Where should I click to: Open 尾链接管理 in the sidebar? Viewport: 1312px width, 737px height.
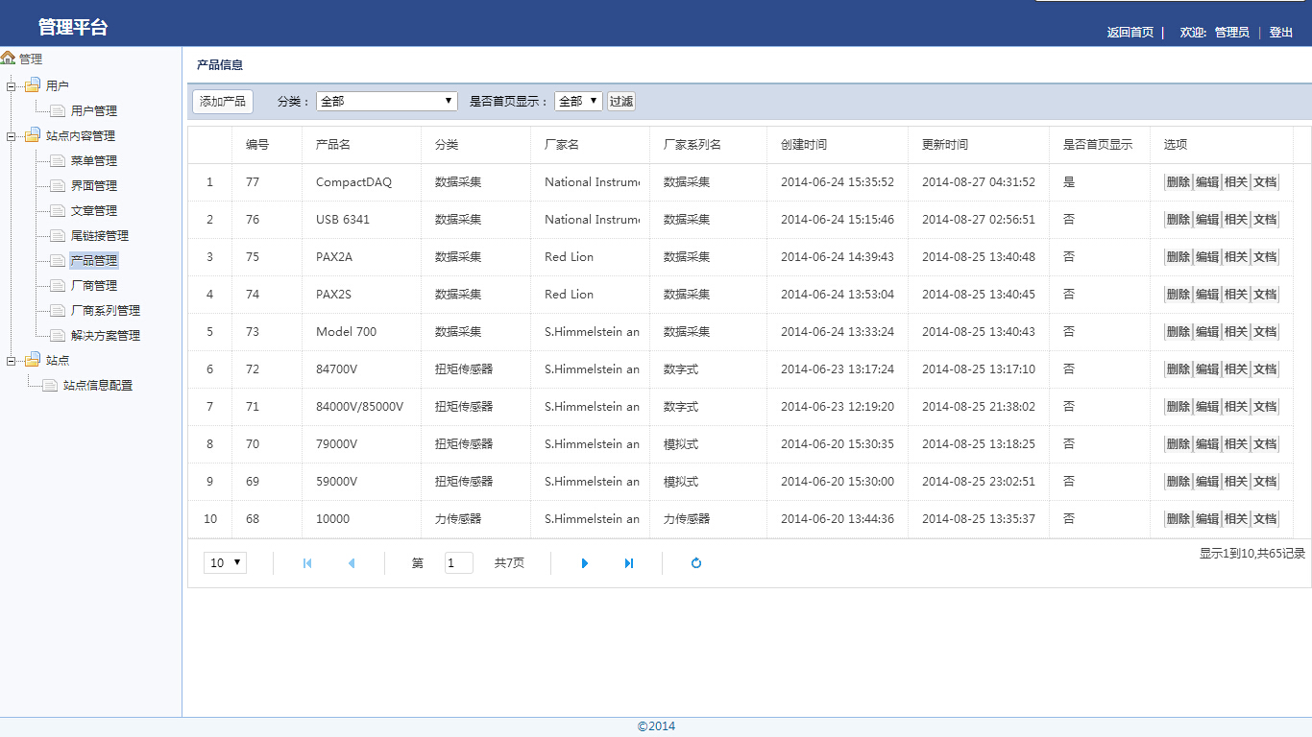(100, 236)
